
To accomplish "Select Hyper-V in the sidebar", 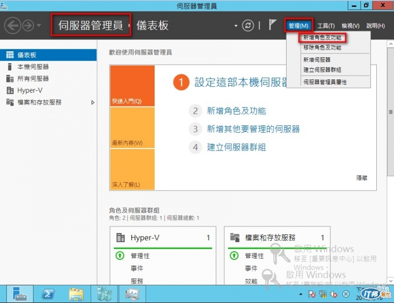I will pos(48,90).
